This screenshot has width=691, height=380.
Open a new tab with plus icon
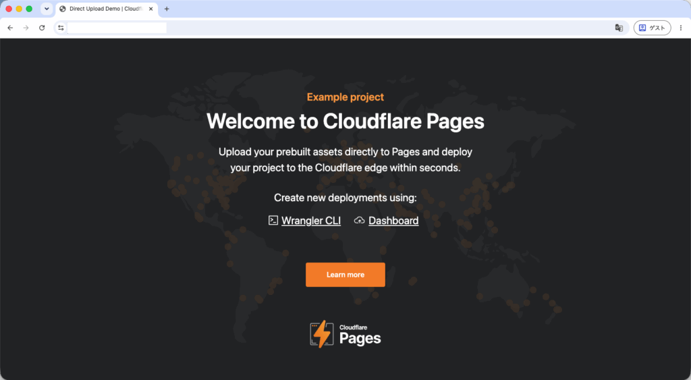(x=167, y=9)
